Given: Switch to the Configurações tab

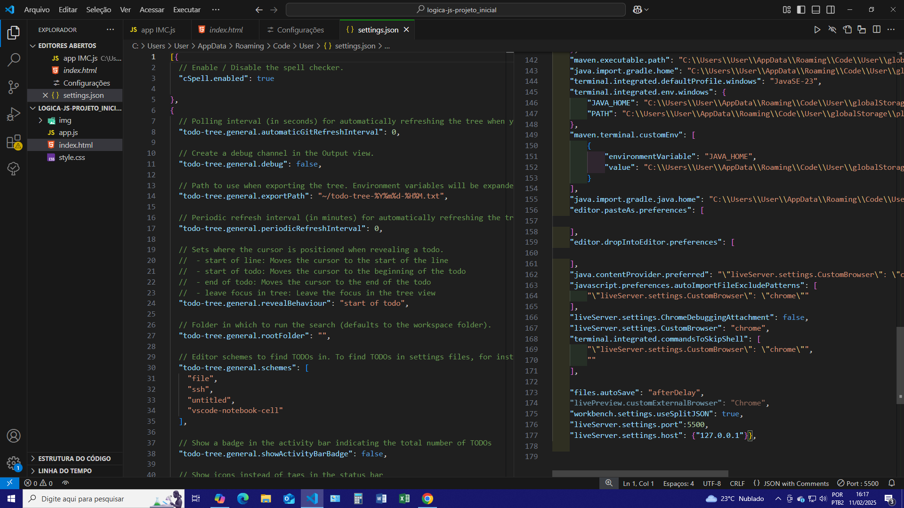Looking at the screenshot, I should (x=299, y=30).
